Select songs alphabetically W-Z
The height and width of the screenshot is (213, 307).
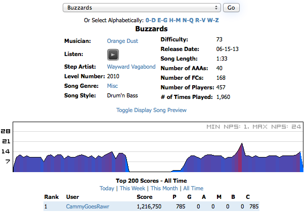click(213, 20)
